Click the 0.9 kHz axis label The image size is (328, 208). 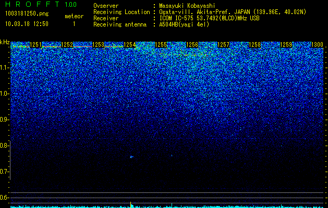tap(4, 120)
